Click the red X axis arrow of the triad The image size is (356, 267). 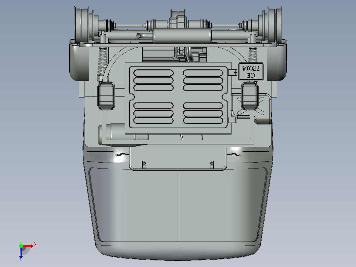click(28, 246)
